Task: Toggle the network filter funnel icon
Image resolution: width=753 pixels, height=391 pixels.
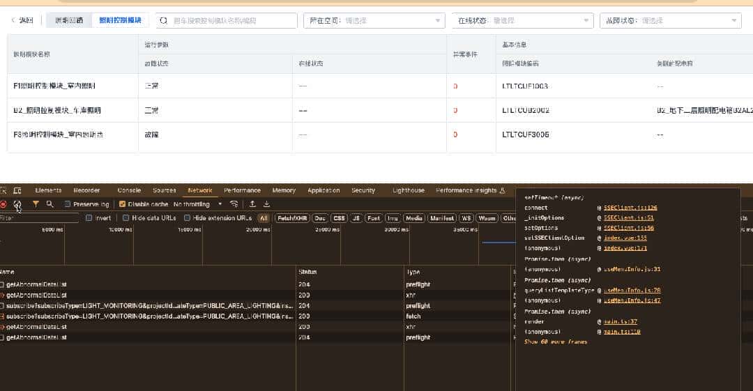Action: (x=36, y=204)
